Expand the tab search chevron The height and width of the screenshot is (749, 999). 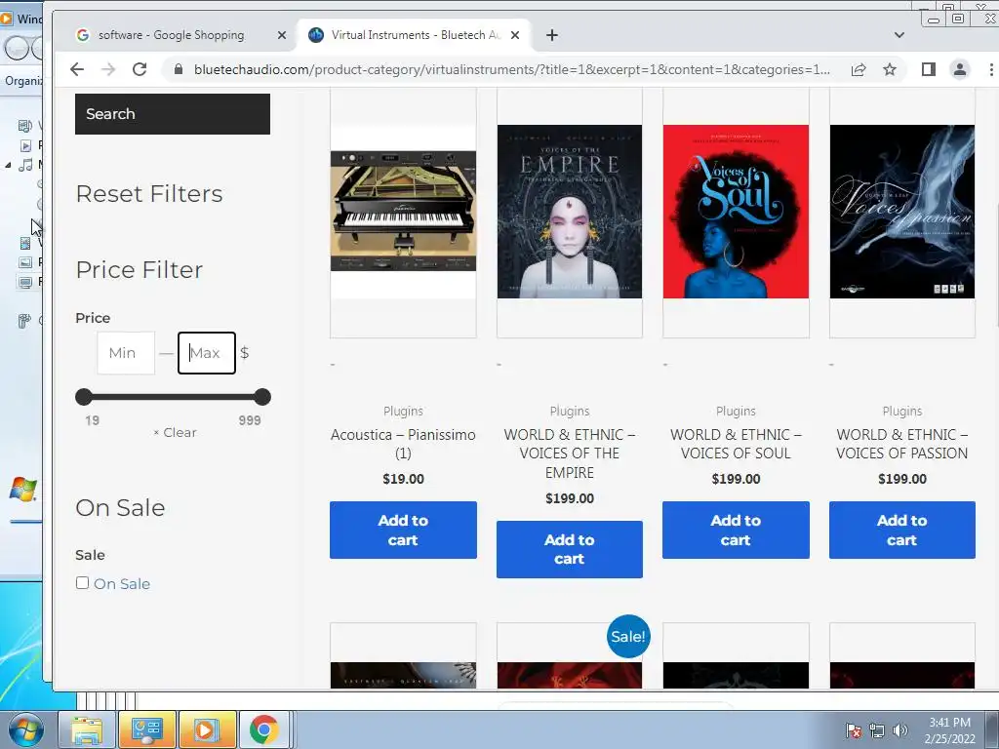click(899, 35)
